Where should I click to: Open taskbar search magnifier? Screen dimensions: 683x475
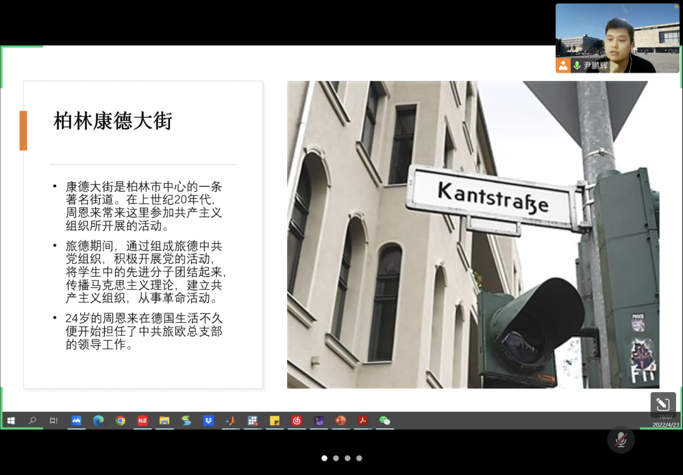pos(32,421)
